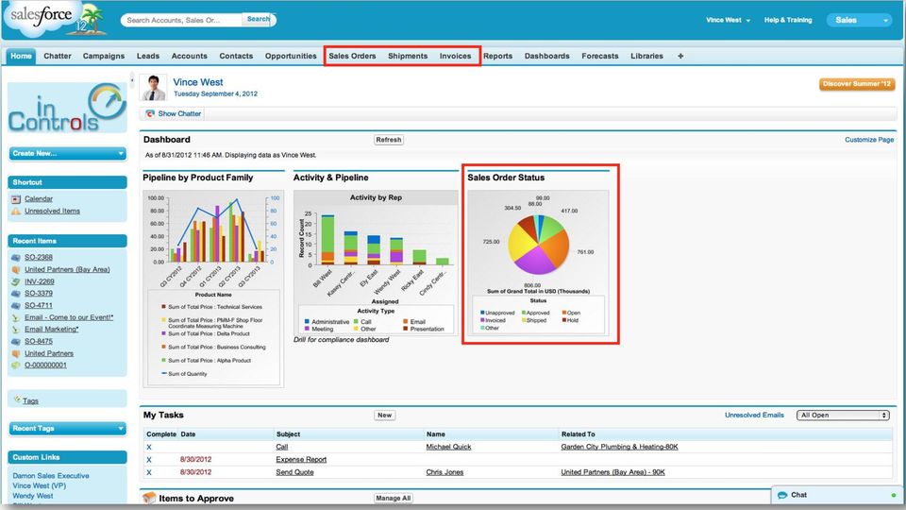
Task: Refresh the dashboard
Action: tap(388, 140)
